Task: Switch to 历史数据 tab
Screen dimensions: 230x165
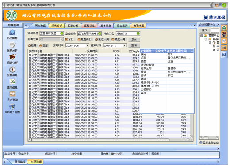Action: (40, 26)
